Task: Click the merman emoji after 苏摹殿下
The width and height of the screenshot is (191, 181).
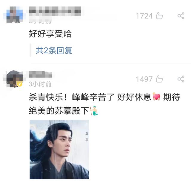Action: pos(94,111)
